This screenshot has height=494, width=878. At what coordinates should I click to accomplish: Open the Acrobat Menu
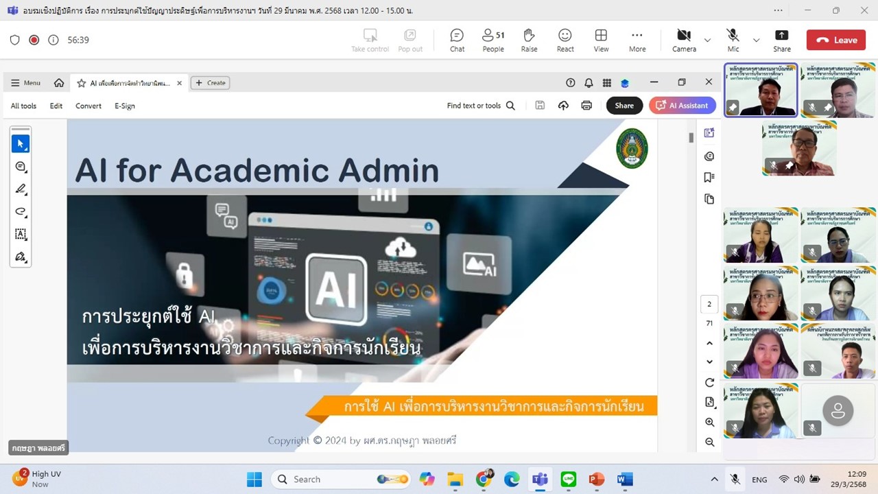click(x=26, y=83)
